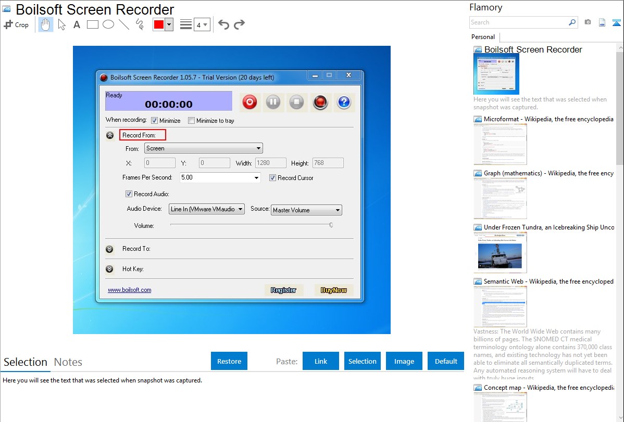624x422 pixels.
Task: Select the Crop tool
Action: pyautogui.click(x=16, y=24)
